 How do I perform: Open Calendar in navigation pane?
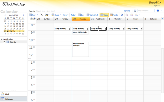(x=14, y=99)
